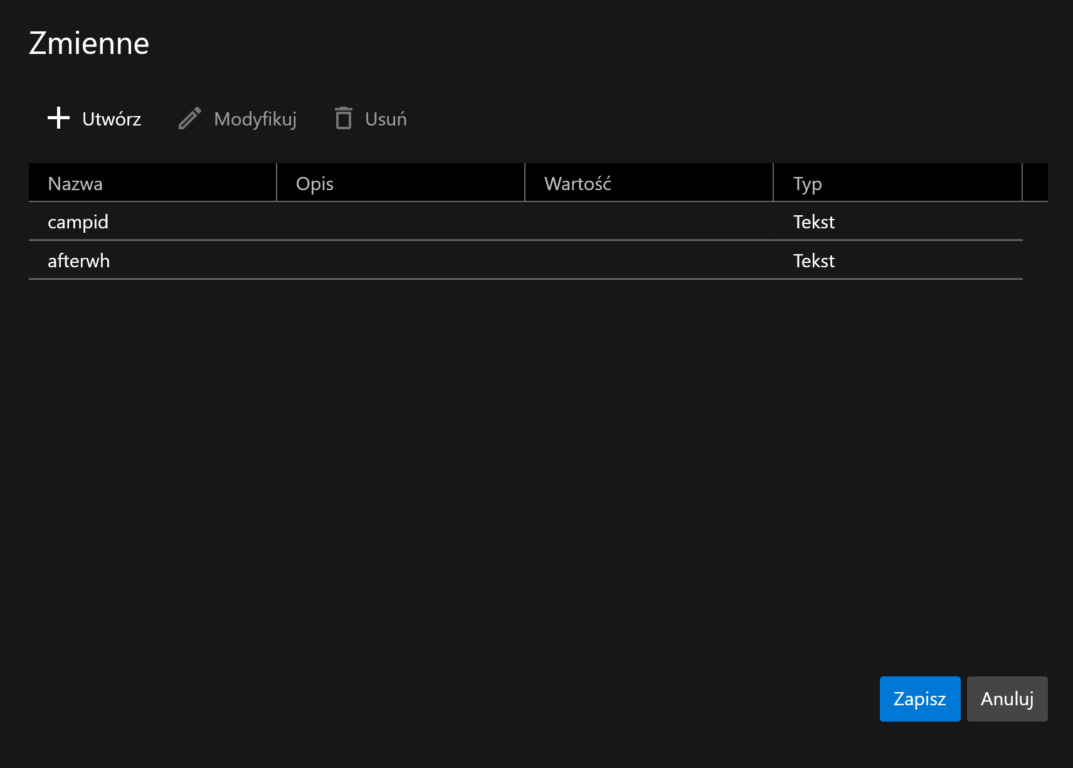Save variables with the Zapisz button
Screen dimensions: 1073x768
[919, 698]
